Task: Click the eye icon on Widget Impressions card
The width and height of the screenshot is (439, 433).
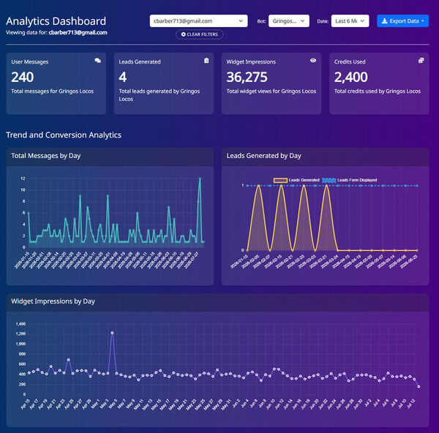Action: tap(313, 61)
